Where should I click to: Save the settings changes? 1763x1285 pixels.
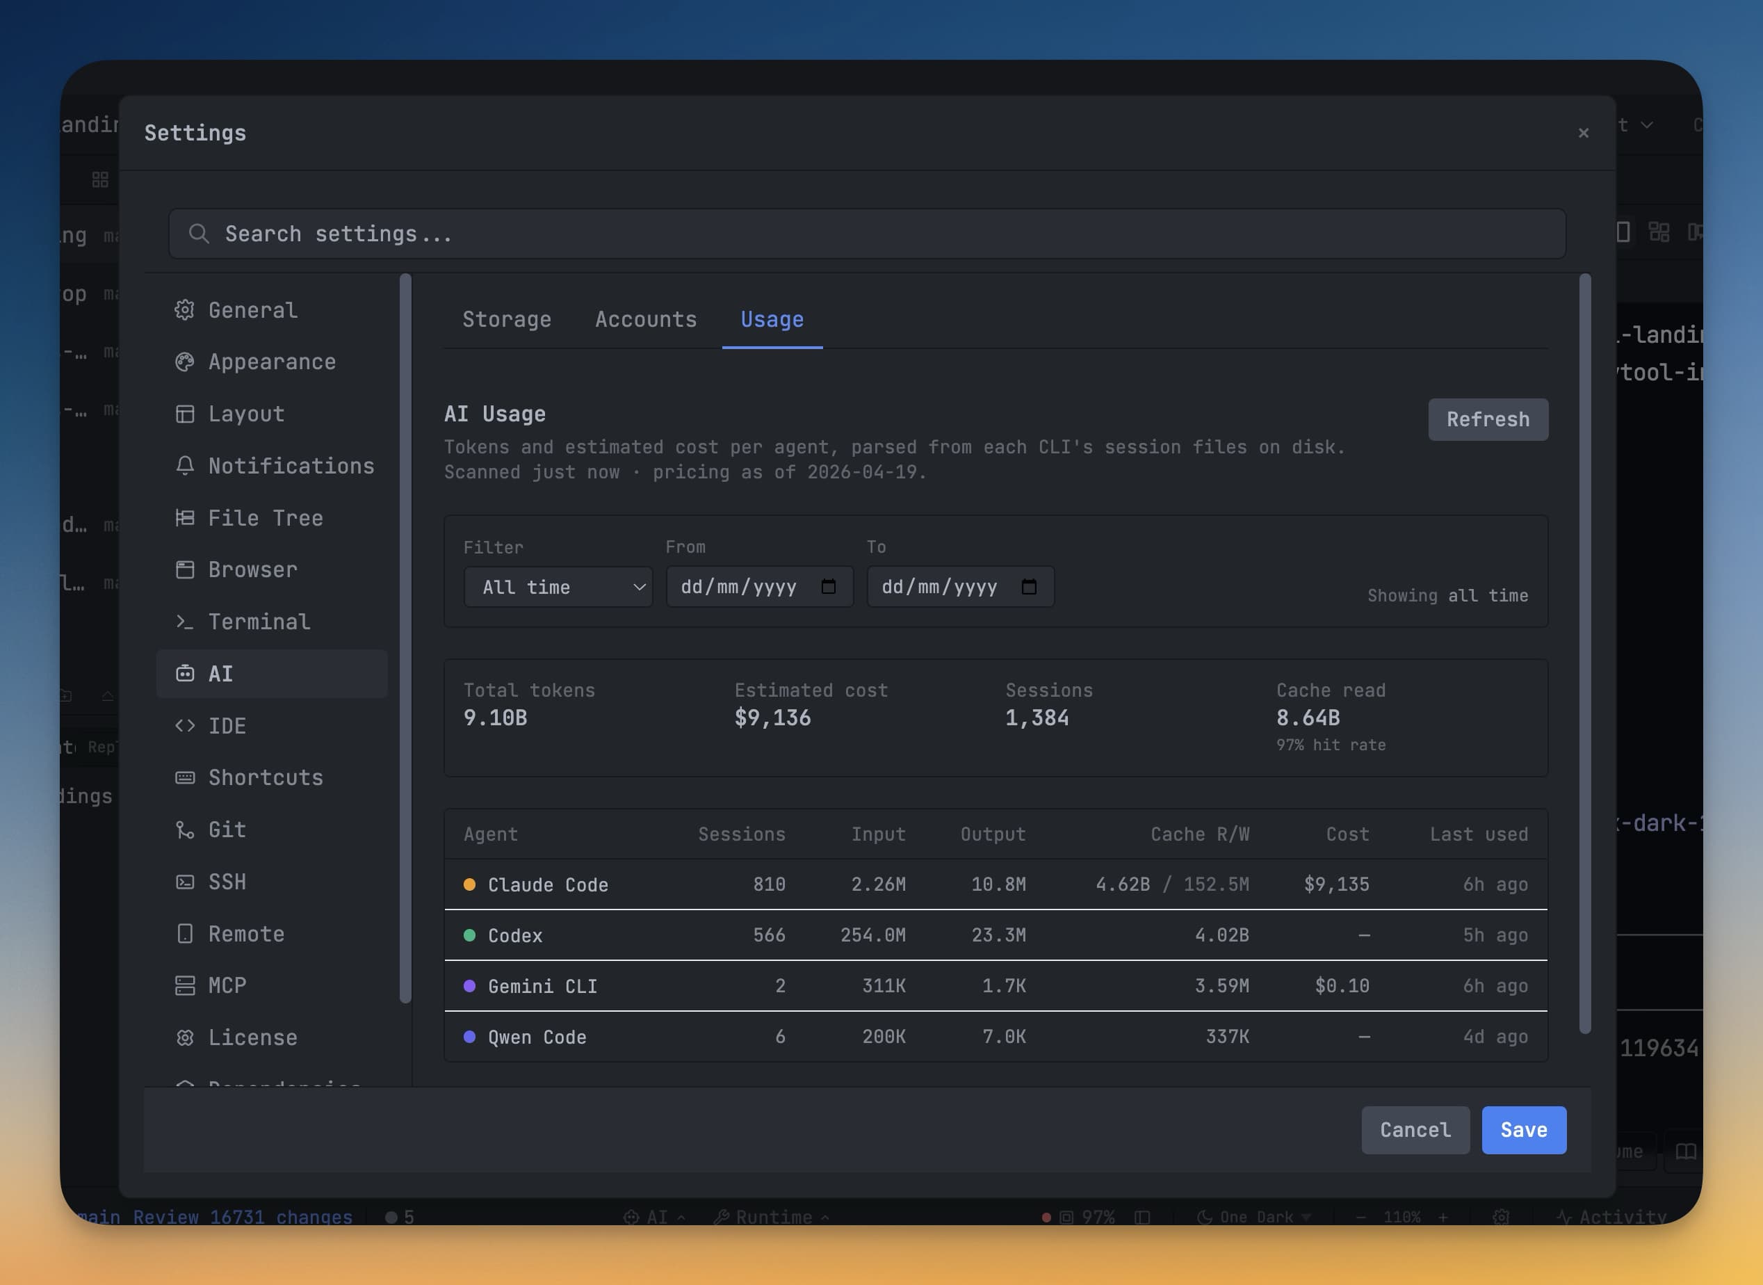click(1522, 1129)
